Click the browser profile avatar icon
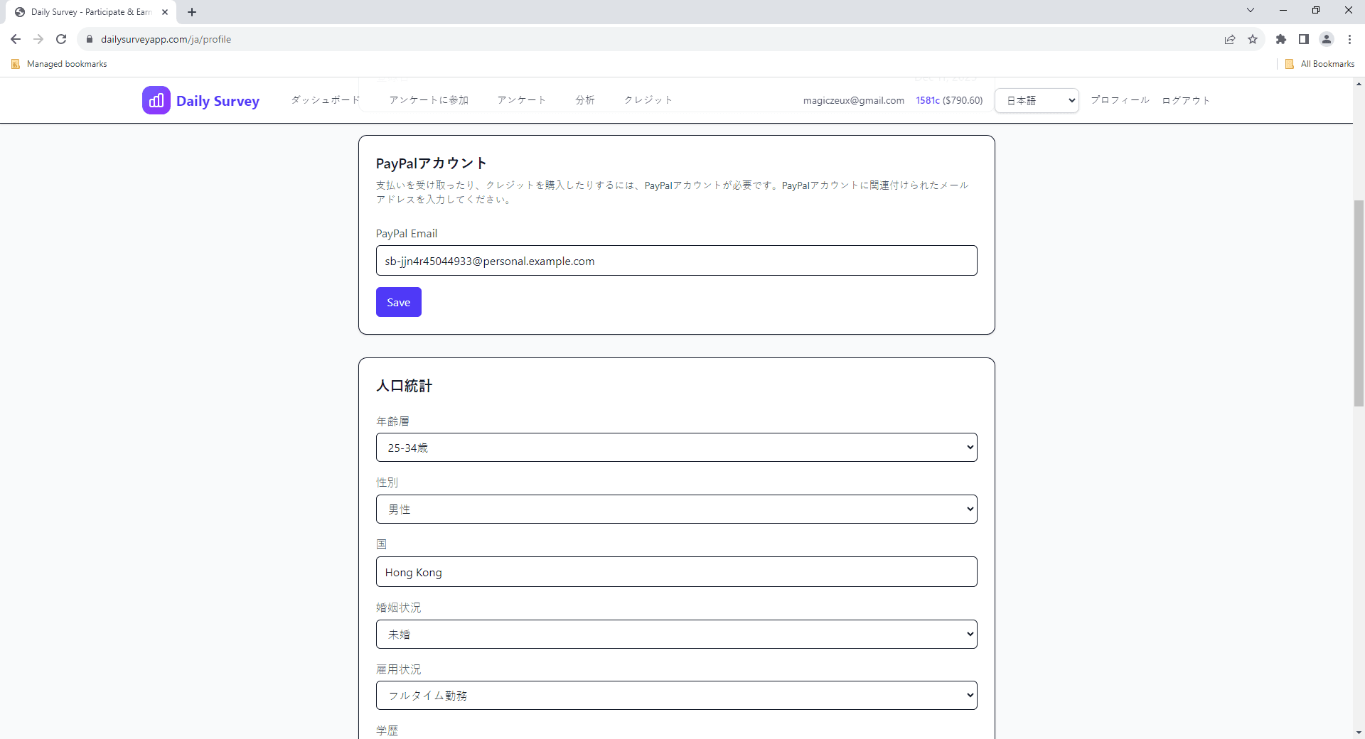 (1327, 39)
